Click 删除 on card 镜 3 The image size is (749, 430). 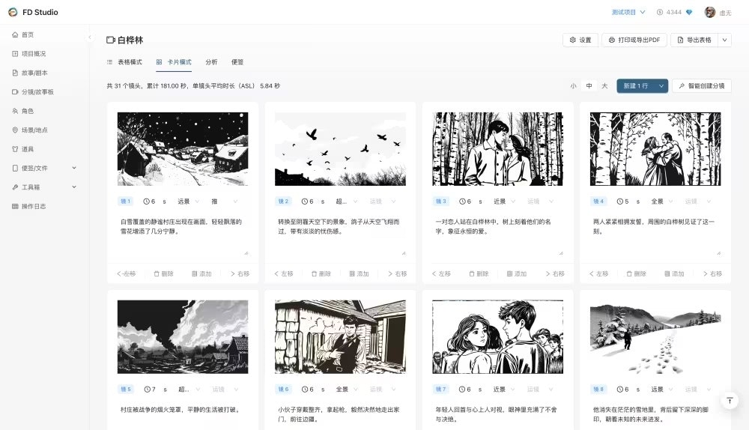(x=479, y=273)
